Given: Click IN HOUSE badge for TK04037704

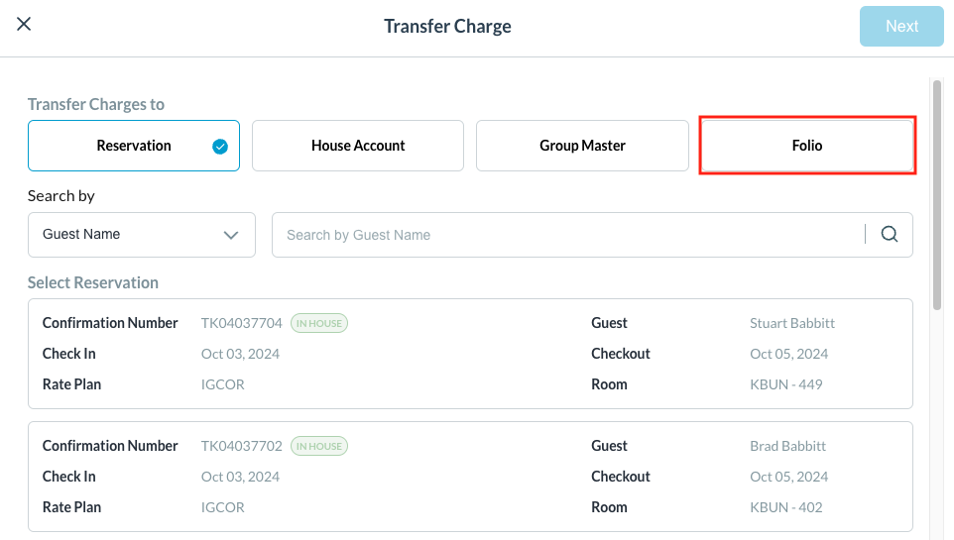Looking at the screenshot, I should point(319,323).
